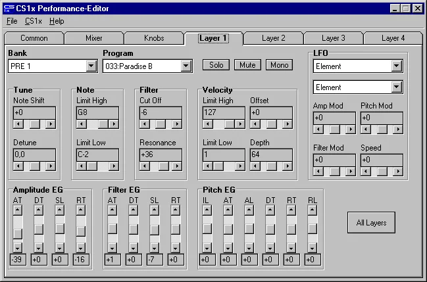This screenshot has height=282, width=427.
Task: Close the CS1x Performance-Editor window
Action: [x=418, y=9]
